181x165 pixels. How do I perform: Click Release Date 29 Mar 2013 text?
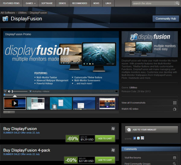[x=136, y=91]
